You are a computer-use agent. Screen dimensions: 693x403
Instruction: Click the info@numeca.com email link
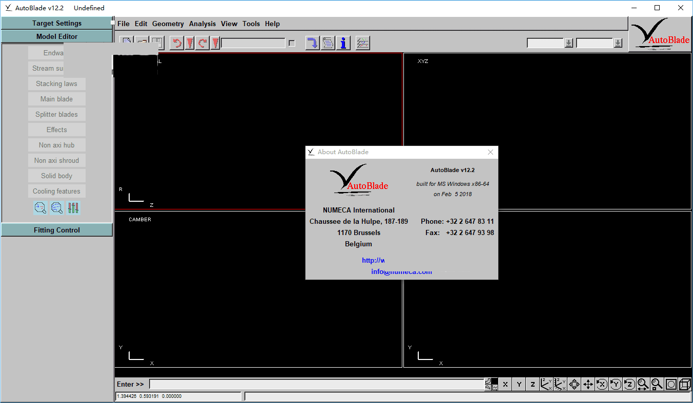(402, 272)
